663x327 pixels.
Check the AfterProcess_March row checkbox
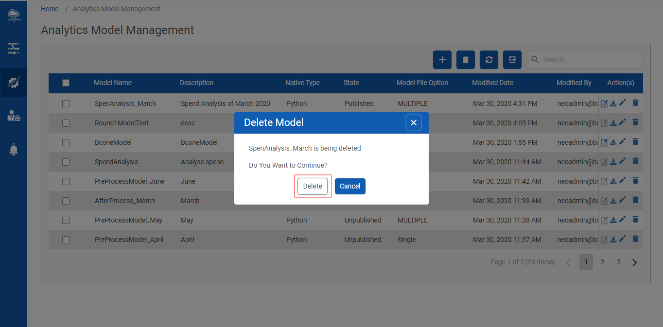pyautogui.click(x=66, y=201)
